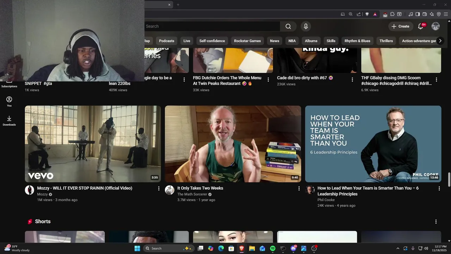
Task: Open the Leo AI sparkle icon
Action: pyautogui.click(x=432, y=14)
